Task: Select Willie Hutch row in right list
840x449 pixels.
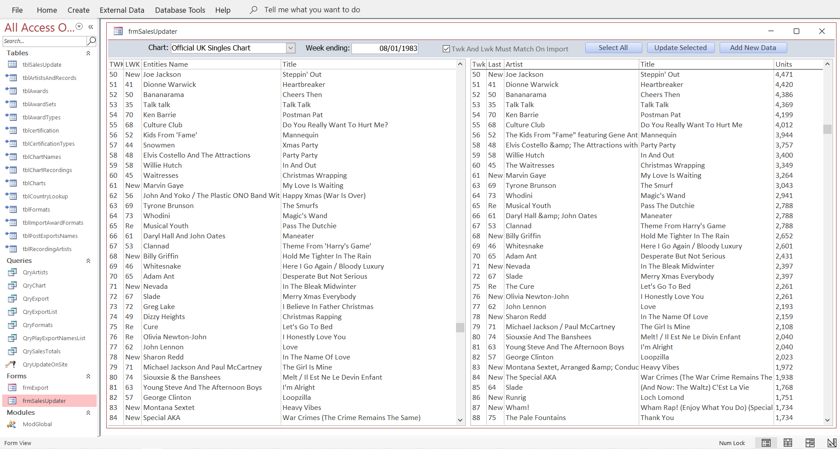Action: click(647, 155)
